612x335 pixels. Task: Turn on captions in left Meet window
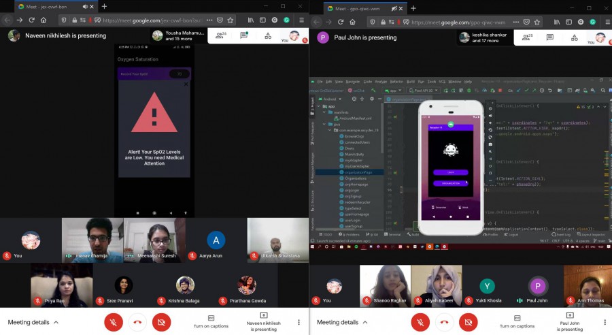click(x=211, y=321)
